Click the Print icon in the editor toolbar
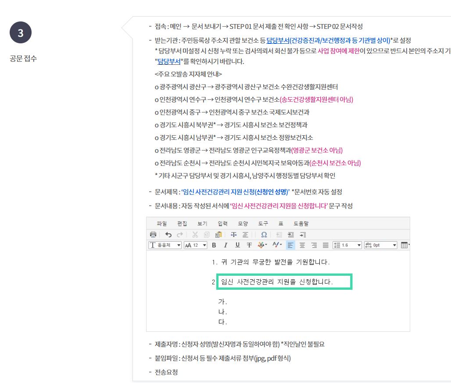The height and width of the screenshot is (383, 451). [153, 234]
